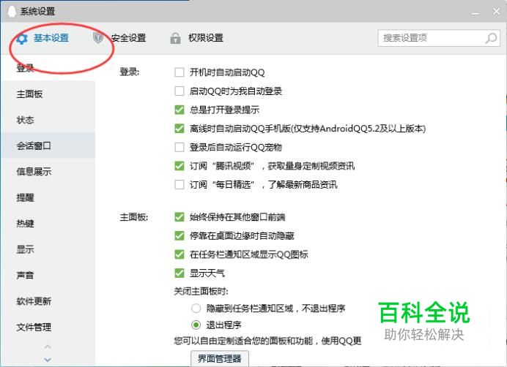The height and width of the screenshot is (367, 507).
Task: Uncheck 在任务栏通知区域显示QQ图标
Action: (x=179, y=254)
